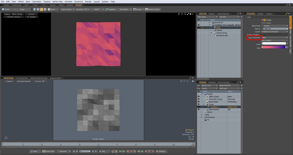Screen dimensions: 293x155
Task: Click the render preview pan icon
Action: click(x=179, y=14)
